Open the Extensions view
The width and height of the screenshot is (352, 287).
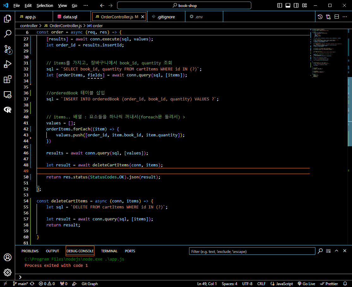(7, 79)
